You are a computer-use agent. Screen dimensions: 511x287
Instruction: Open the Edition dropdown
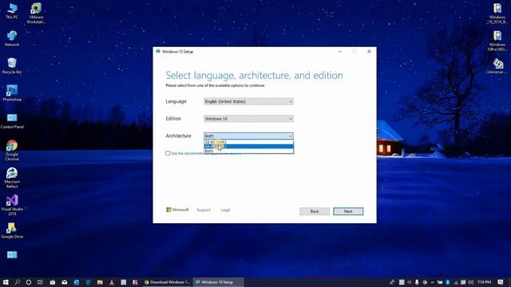[248, 119]
